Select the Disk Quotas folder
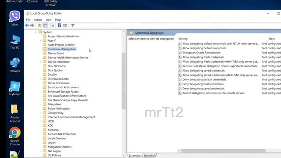The image size is (281, 158). [x=55, y=70]
